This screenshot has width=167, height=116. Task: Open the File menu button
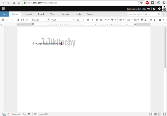click(4, 14)
